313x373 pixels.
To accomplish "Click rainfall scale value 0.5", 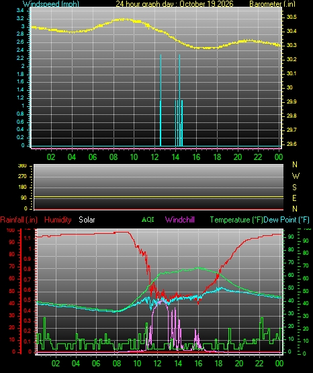I will click(x=28, y=300).
